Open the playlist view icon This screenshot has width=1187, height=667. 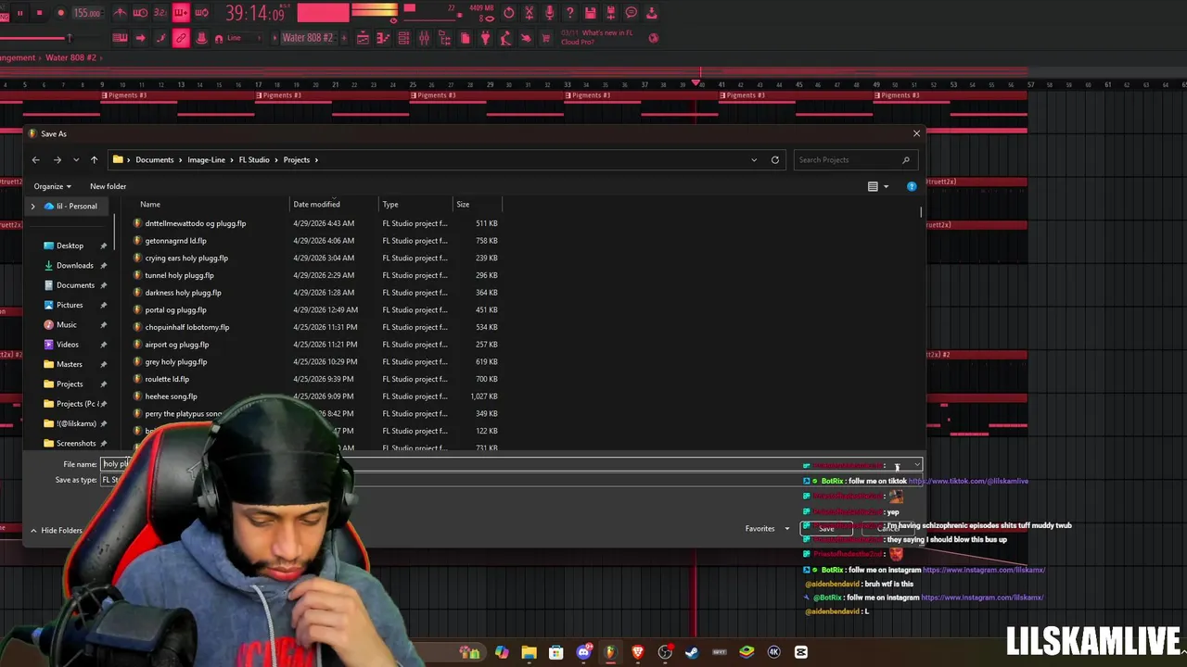363,38
